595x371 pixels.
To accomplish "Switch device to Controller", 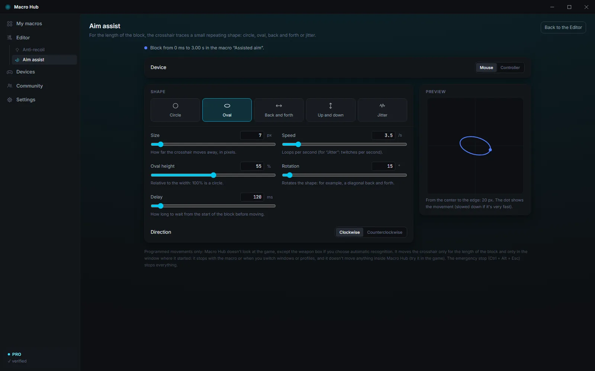I will pos(510,68).
